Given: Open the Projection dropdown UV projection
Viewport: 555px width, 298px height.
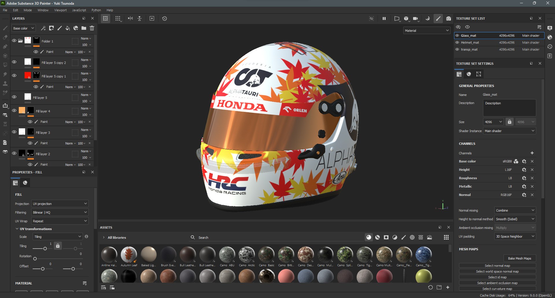Looking at the screenshot, I should click(x=60, y=203).
